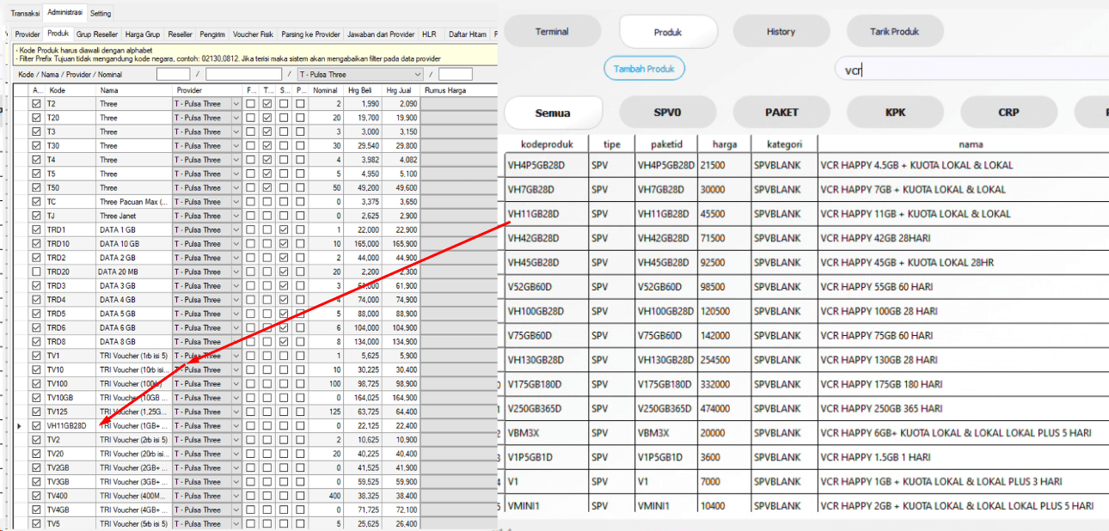1109x531 pixels.
Task: Select the Voucher Fisik tab
Action: click(x=254, y=34)
